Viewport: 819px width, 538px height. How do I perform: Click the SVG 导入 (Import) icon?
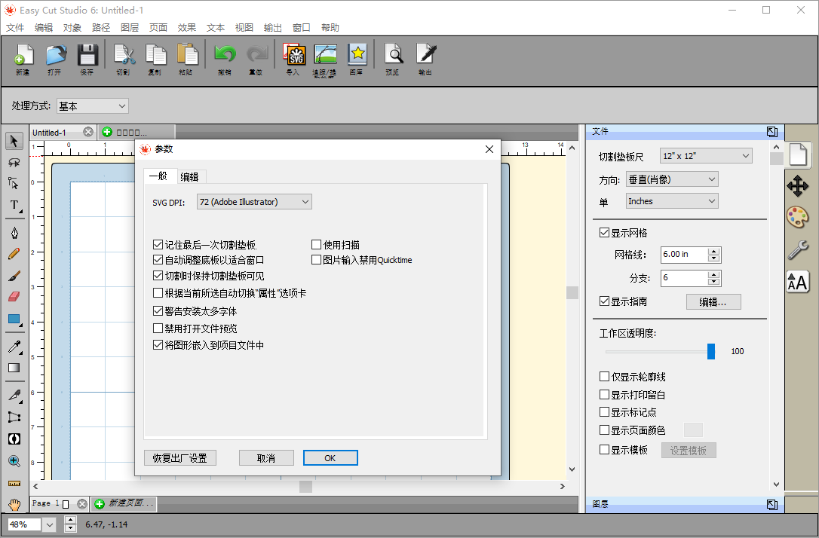click(294, 55)
